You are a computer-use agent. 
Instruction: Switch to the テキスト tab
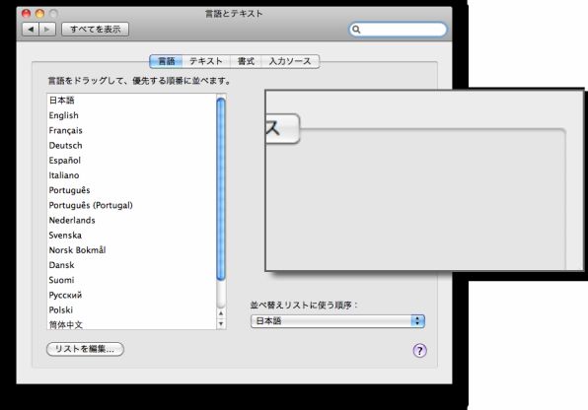point(206,61)
